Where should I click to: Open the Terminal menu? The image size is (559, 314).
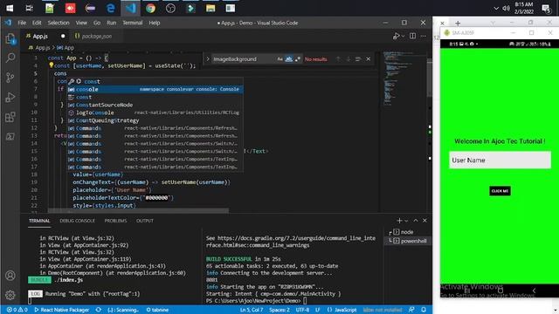[x=133, y=23]
